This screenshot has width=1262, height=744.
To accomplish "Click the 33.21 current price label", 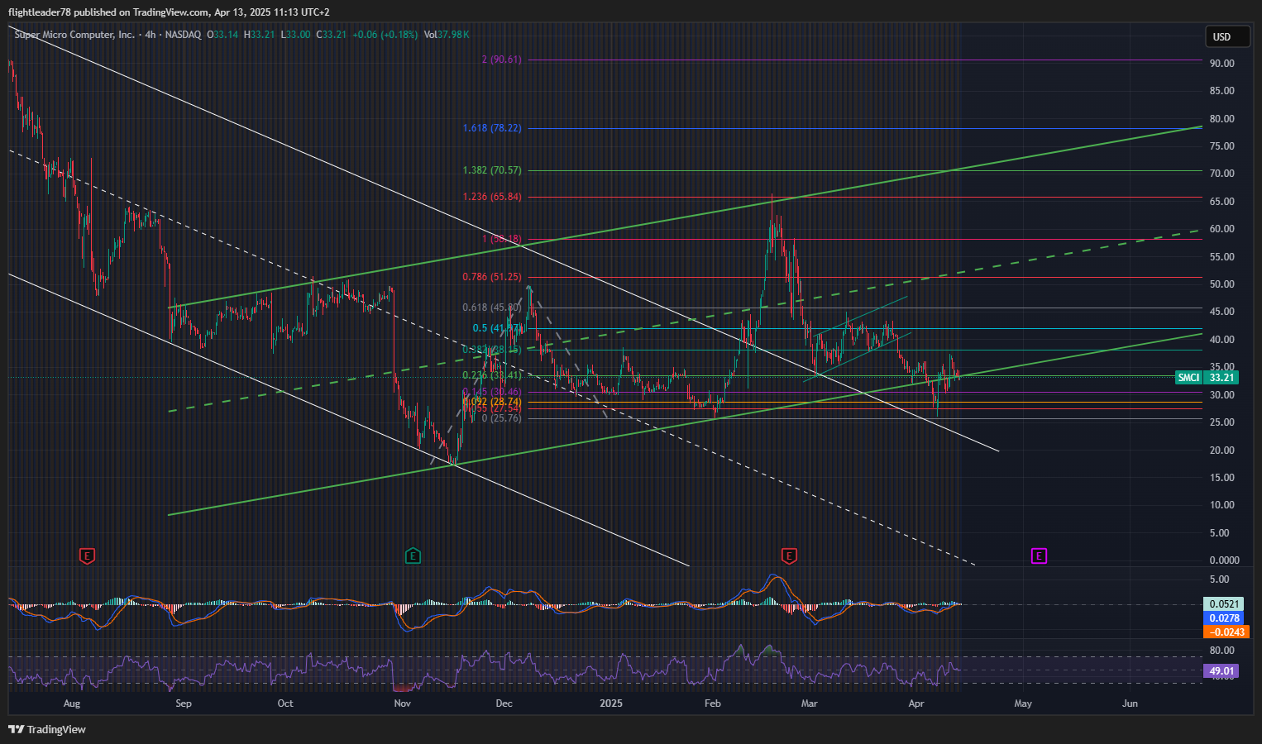I will (1221, 378).
